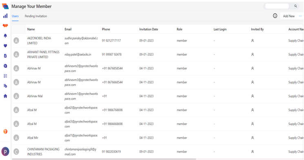Open the three-dots more options menu

pyautogui.click(x=300, y=16)
